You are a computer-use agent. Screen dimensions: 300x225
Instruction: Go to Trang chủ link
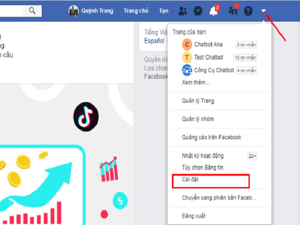coord(136,11)
